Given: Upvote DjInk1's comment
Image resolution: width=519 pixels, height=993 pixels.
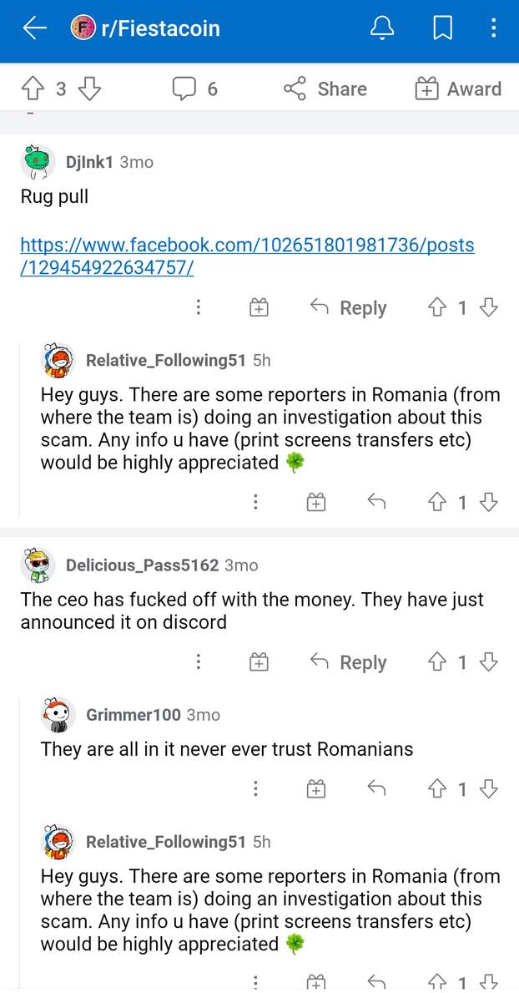Looking at the screenshot, I should click(436, 308).
